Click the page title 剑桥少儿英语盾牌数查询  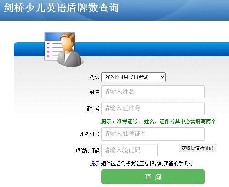pyautogui.click(x=61, y=8)
